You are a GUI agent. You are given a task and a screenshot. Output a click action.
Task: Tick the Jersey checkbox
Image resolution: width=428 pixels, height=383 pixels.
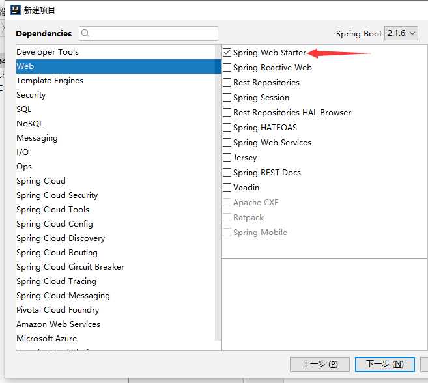(227, 158)
